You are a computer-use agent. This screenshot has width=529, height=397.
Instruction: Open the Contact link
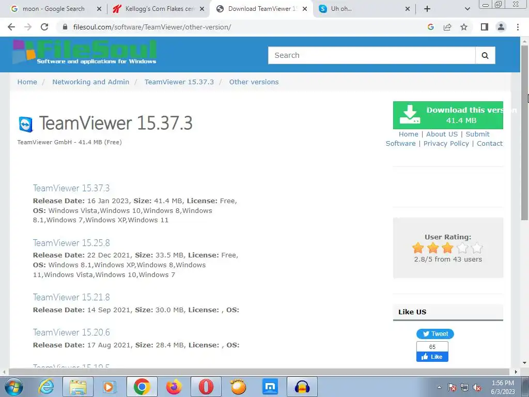point(490,144)
